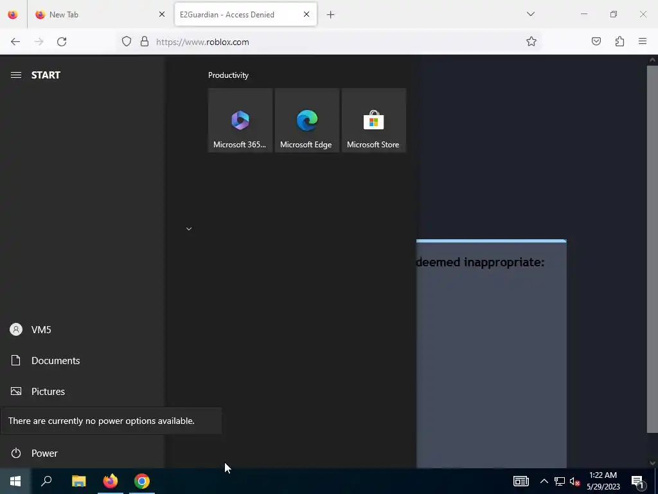
Task: Open the Microsoft Store tile
Action: tap(373, 120)
